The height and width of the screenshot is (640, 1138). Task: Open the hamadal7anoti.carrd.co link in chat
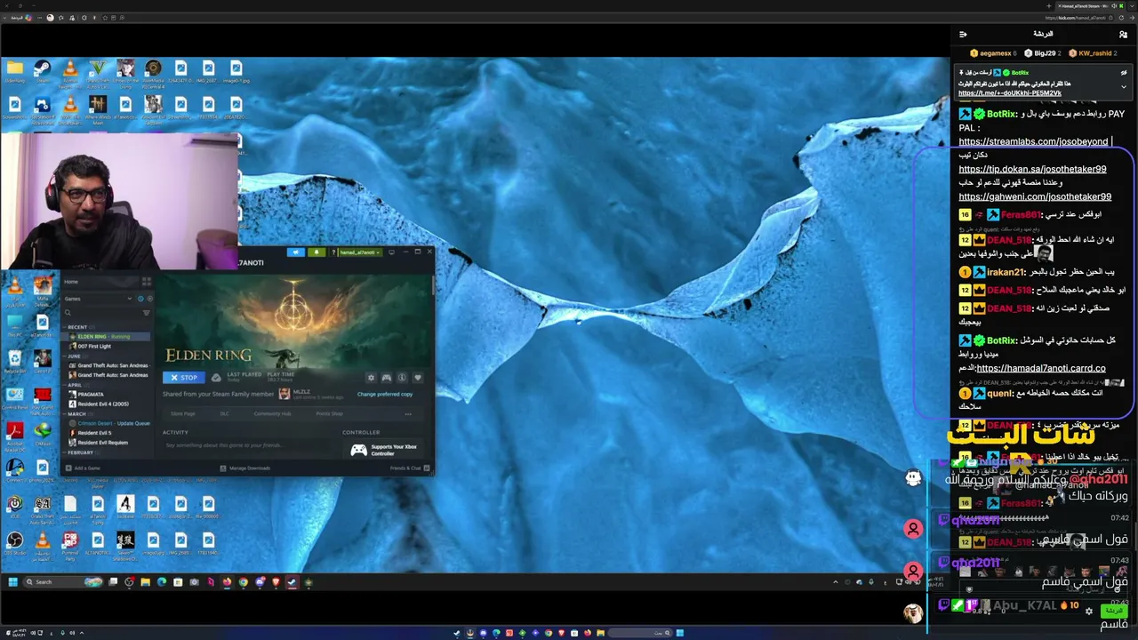click(1040, 368)
